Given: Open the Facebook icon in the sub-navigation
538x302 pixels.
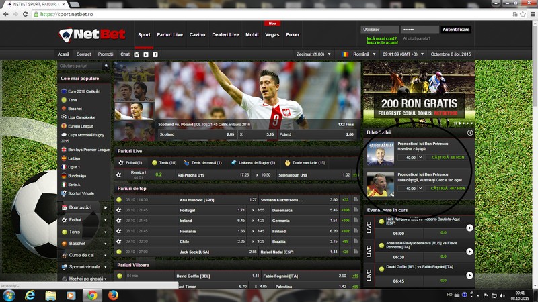Looking at the screenshot, I should pos(155,54).
